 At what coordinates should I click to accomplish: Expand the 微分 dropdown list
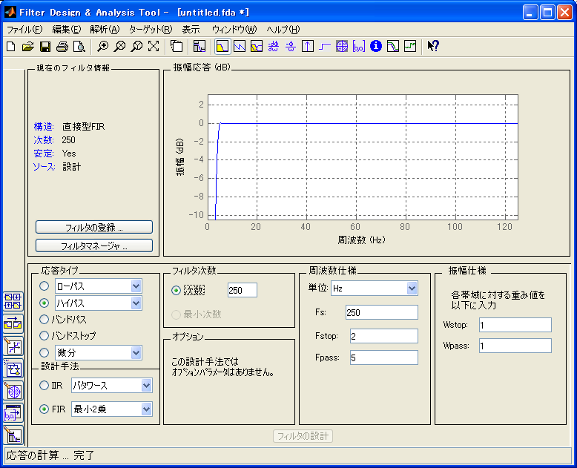[x=136, y=352]
